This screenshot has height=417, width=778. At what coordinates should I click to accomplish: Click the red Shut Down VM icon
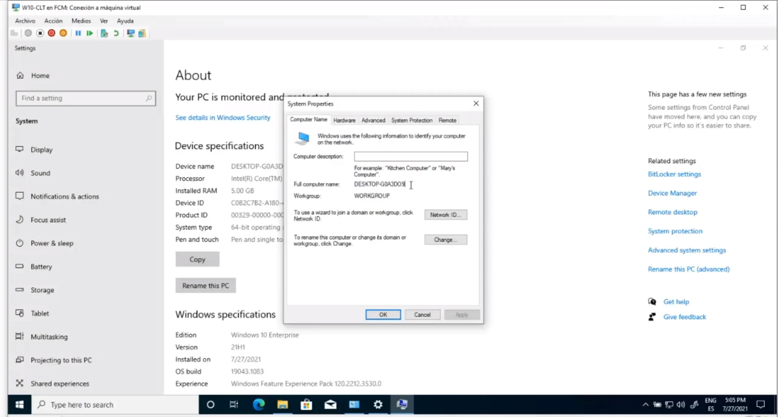click(51, 33)
